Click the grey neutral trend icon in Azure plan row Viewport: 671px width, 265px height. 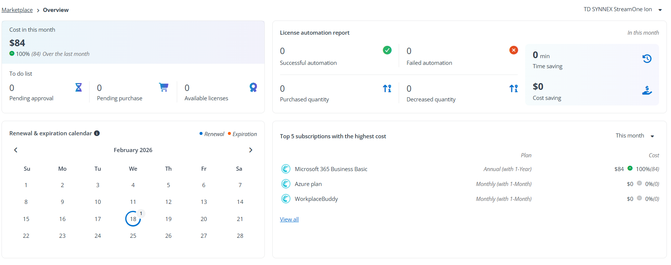coord(639,183)
